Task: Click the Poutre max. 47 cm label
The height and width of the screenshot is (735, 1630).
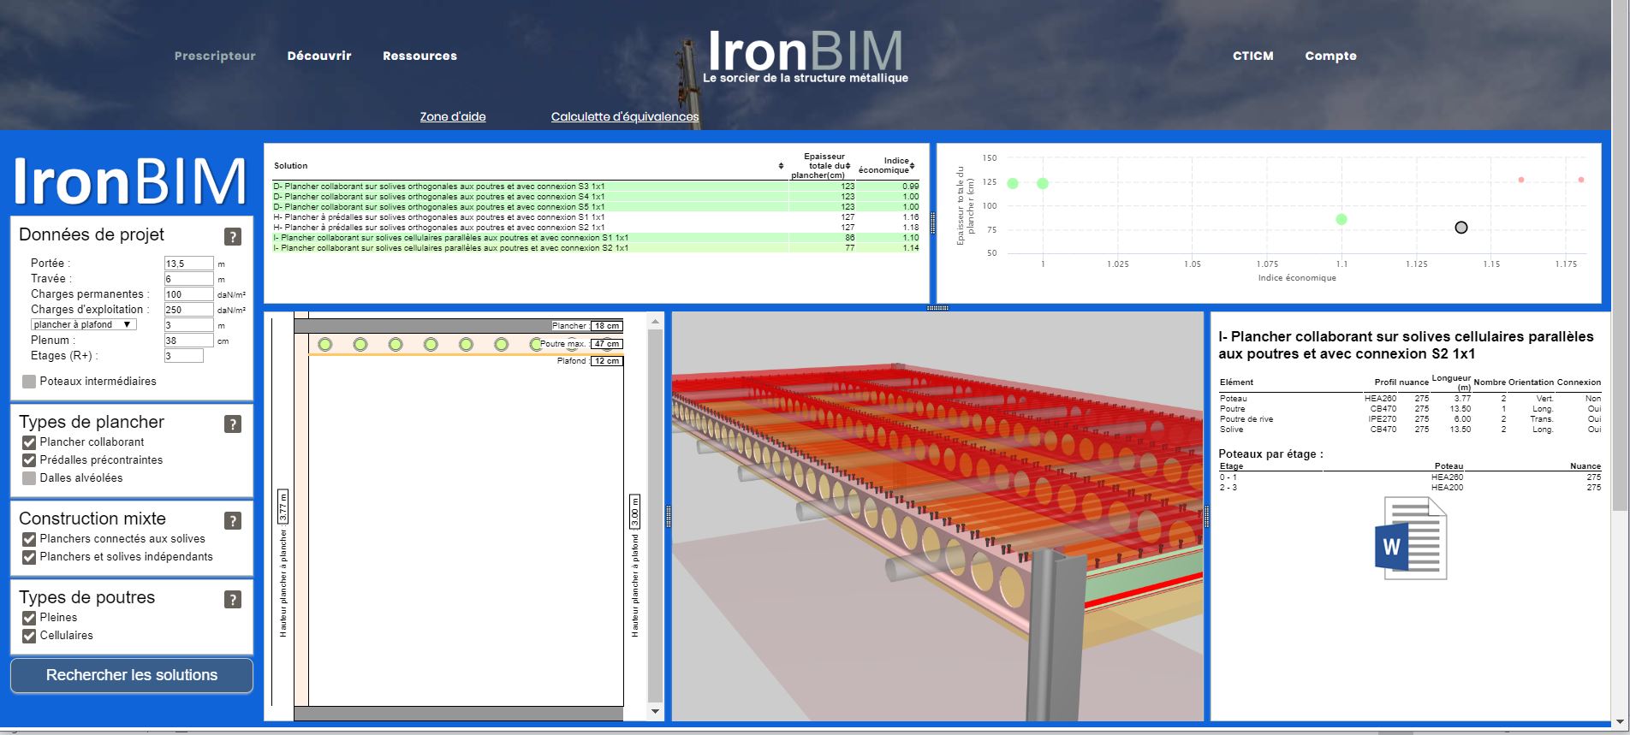Action: [581, 344]
